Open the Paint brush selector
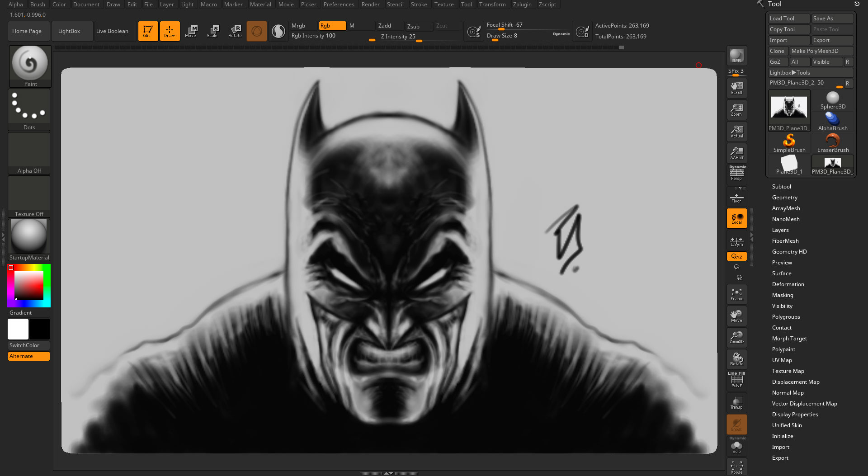Image resolution: width=868 pixels, height=476 pixels. [30, 66]
